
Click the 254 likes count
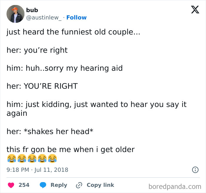pos(24,185)
